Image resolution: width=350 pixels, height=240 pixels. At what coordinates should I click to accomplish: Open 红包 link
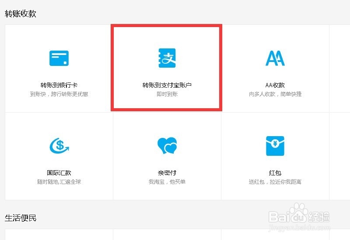[x=275, y=173]
